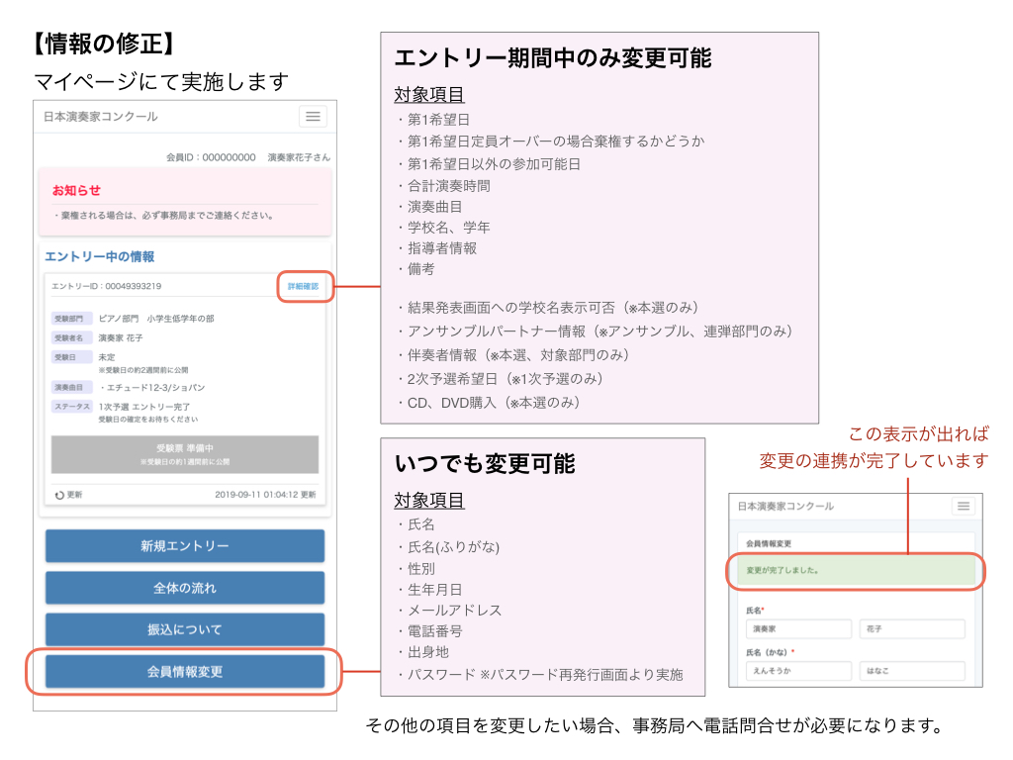Click ・エチュード12-3/ショパン text
The height and width of the screenshot is (760, 1013).
tap(151, 388)
